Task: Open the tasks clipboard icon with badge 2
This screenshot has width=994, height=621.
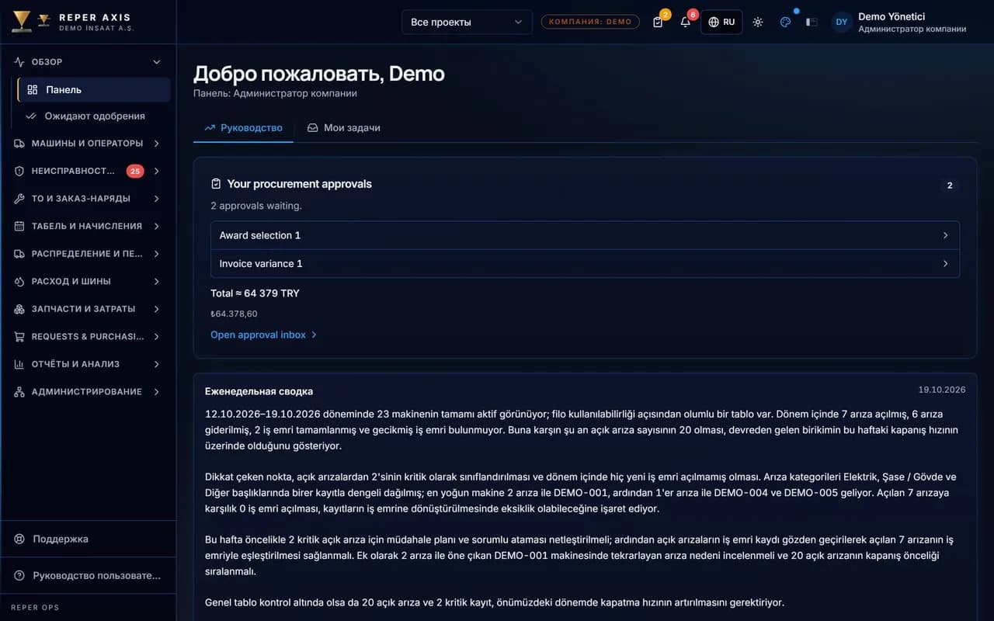Action: click(x=659, y=22)
